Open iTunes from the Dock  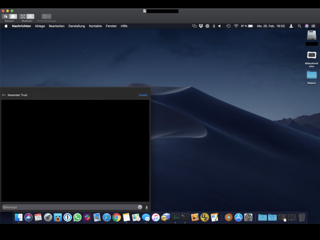tap(156, 217)
